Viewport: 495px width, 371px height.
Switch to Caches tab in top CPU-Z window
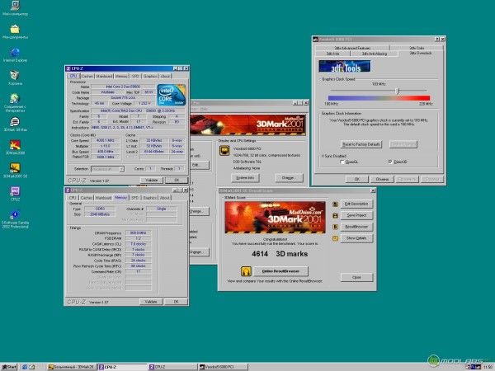click(x=87, y=77)
